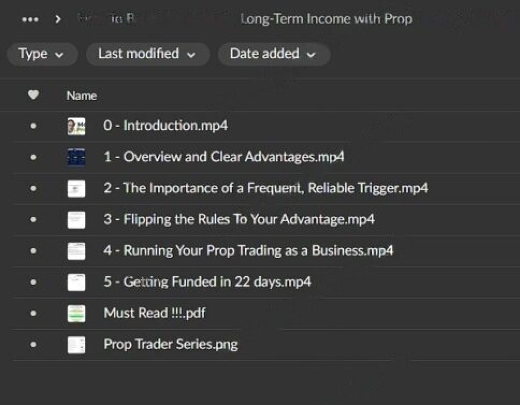520x405 pixels.
Task: Open 2 - The Importance of a Frequent, Reliable Trigger.mp4
Action: [x=266, y=188]
